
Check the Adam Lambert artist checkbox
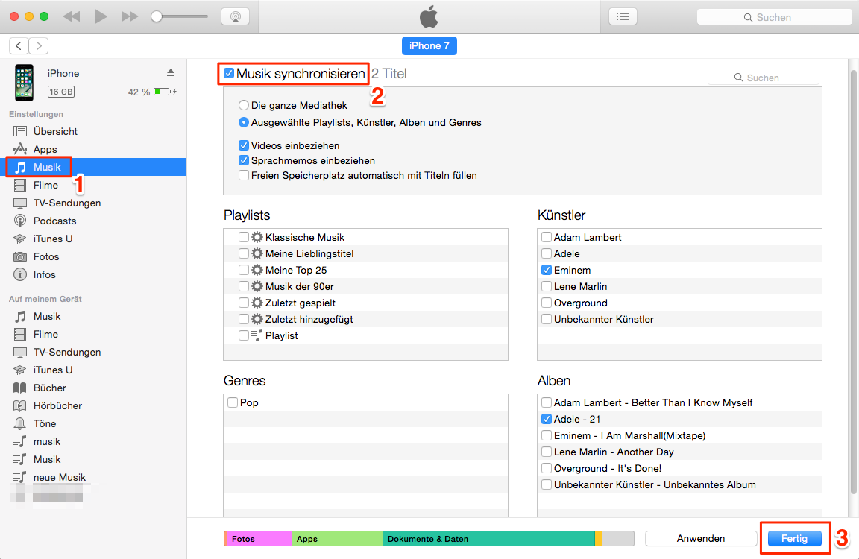tap(547, 237)
